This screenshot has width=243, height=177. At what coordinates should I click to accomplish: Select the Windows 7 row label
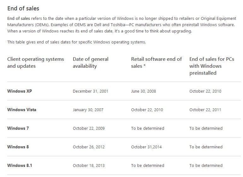coord(18,128)
